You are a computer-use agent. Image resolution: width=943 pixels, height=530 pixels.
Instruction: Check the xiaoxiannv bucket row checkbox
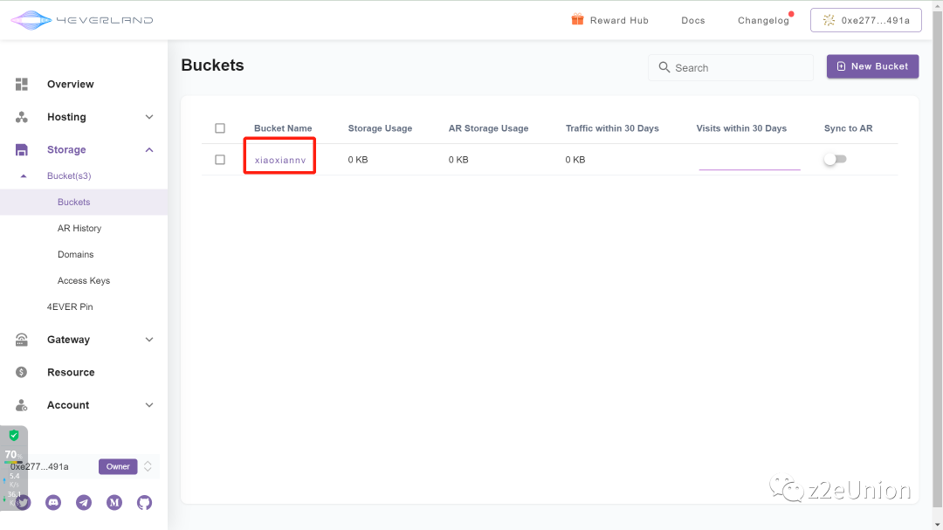[220, 160]
